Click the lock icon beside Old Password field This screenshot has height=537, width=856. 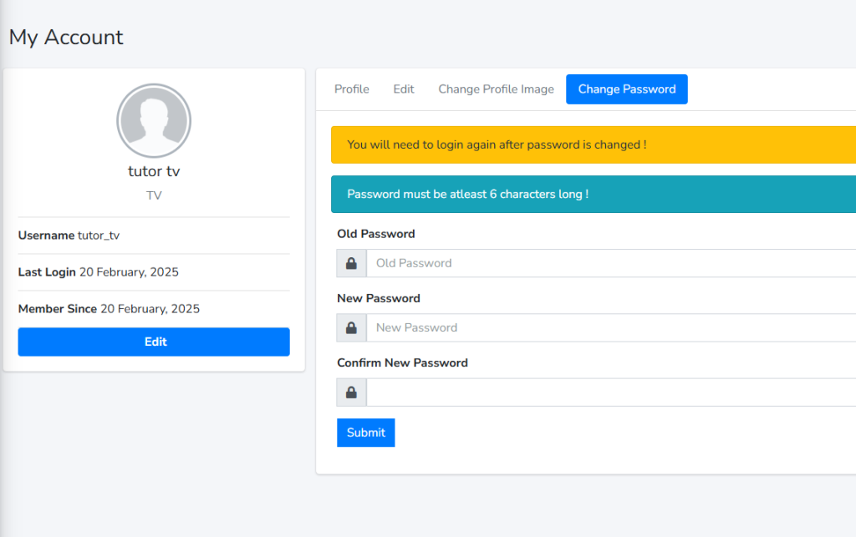tap(351, 263)
